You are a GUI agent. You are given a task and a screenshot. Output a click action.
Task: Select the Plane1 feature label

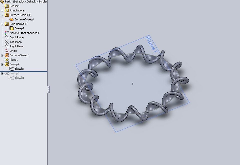(x=14, y=60)
